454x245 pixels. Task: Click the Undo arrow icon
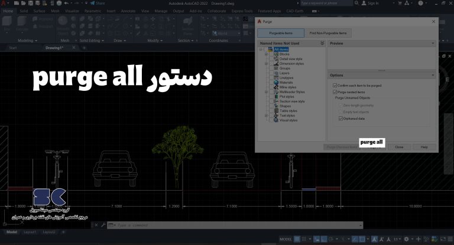pyautogui.click(x=66, y=3)
